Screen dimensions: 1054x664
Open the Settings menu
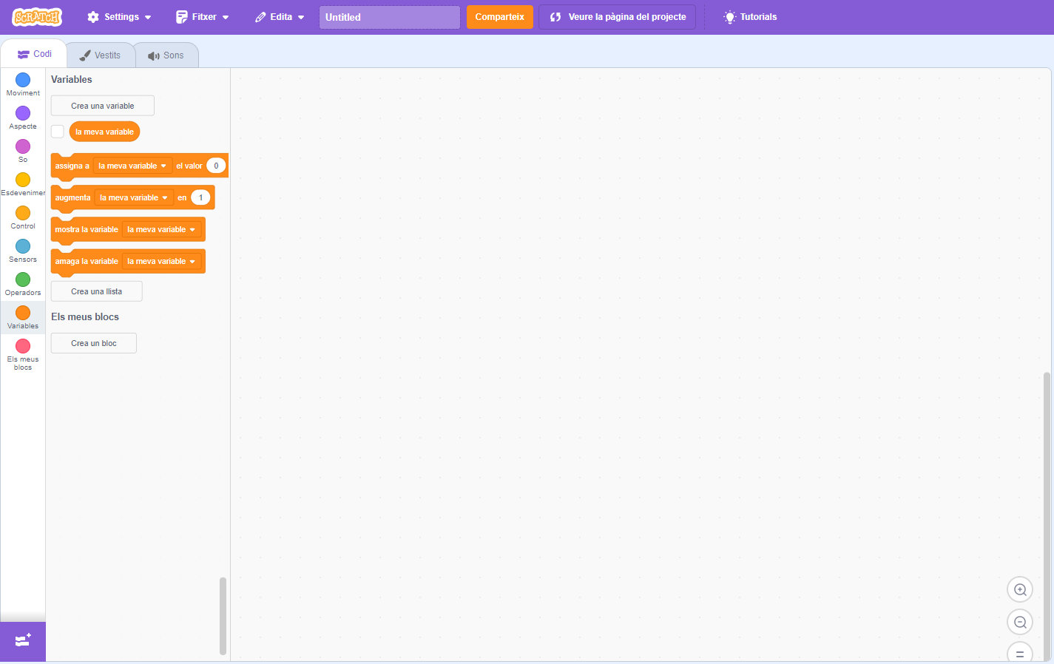pyautogui.click(x=119, y=17)
